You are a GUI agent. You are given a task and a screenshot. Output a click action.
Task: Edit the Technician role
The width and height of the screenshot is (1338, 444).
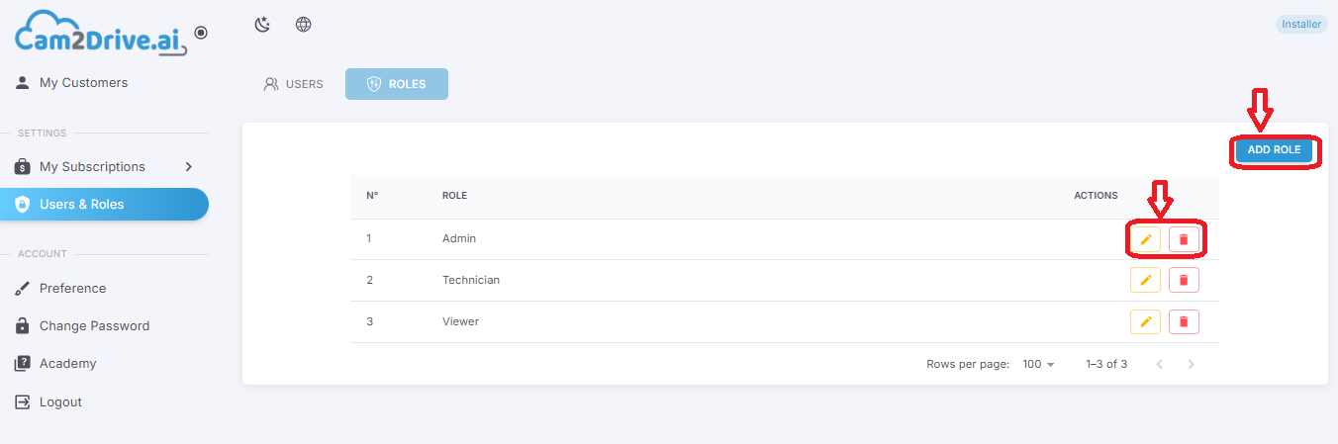pos(1145,280)
